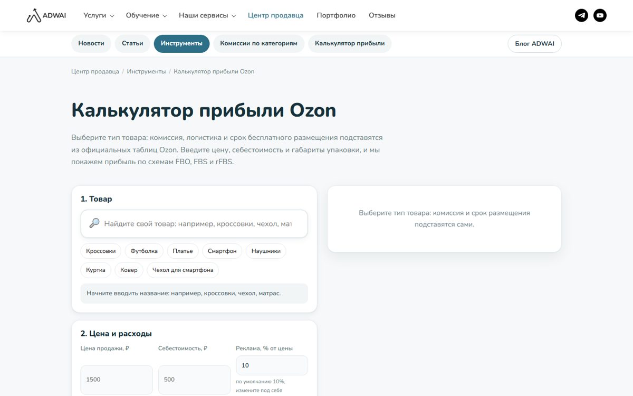Open the Telegram channel icon
633x396 pixels.
581,15
